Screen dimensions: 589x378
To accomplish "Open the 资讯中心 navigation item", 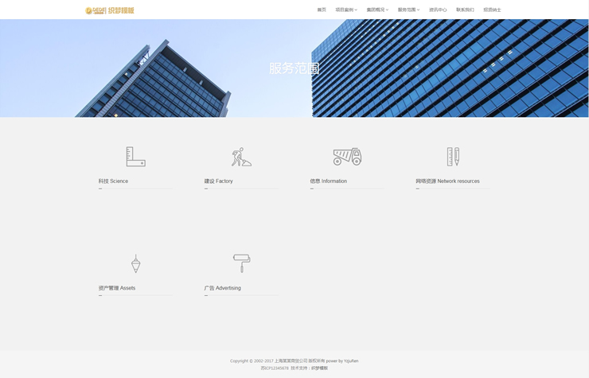I will point(438,10).
